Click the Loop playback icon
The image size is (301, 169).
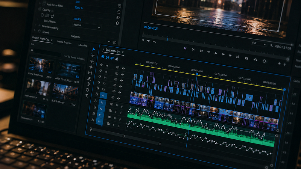[237, 57]
